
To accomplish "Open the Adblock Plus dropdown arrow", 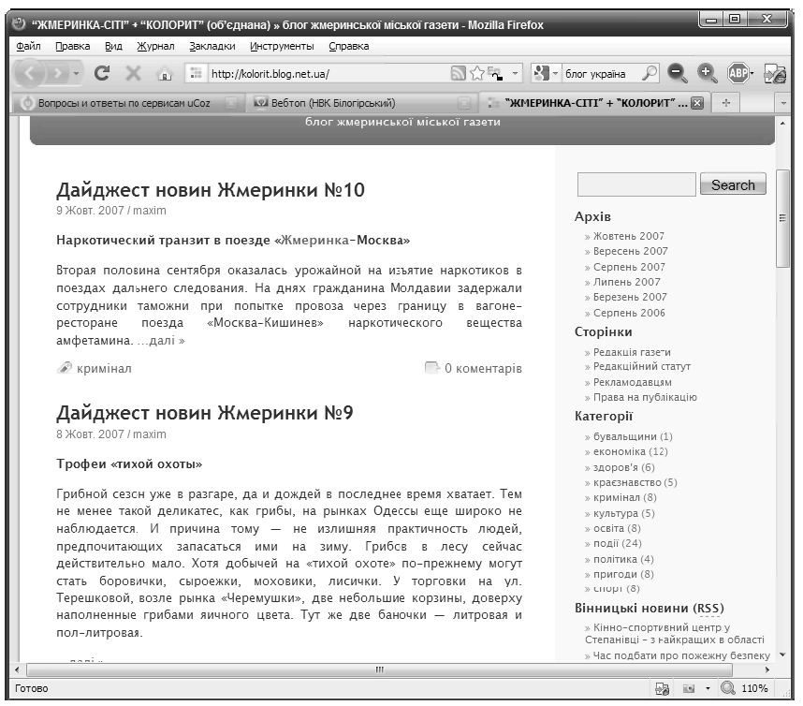I will pos(752,74).
